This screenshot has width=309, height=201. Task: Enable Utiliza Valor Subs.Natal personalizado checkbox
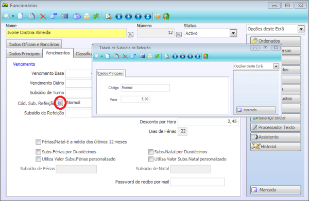tap(151, 159)
